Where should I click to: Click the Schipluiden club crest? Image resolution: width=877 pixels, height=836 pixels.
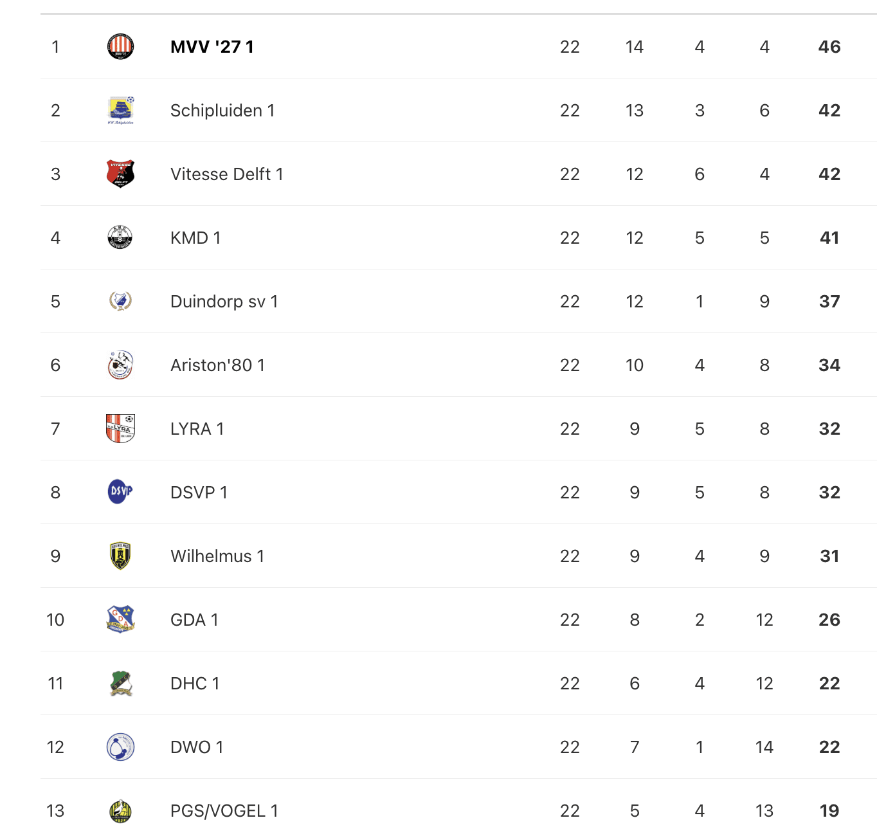pyautogui.click(x=120, y=110)
